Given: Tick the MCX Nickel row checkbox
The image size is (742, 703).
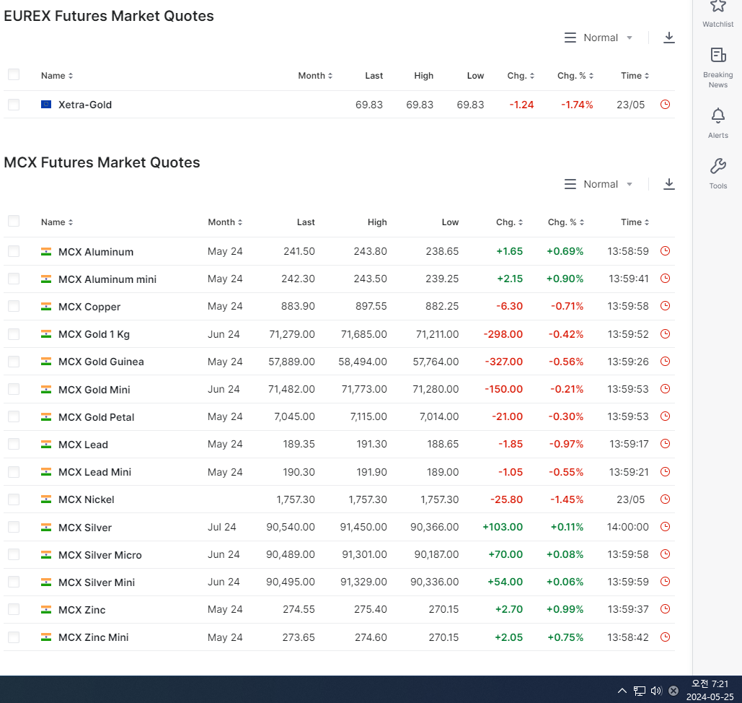Looking at the screenshot, I should tap(14, 499).
